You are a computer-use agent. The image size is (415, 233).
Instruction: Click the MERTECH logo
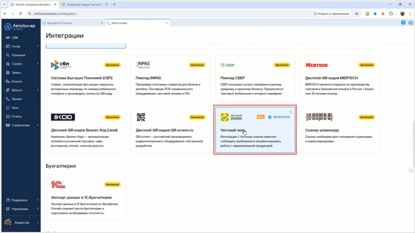point(317,65)
